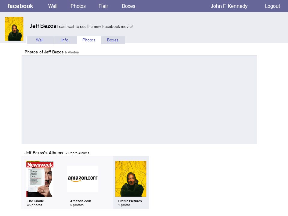Click the '45 photos' count text
Viewport: 288px width, 216px height.
34,205
